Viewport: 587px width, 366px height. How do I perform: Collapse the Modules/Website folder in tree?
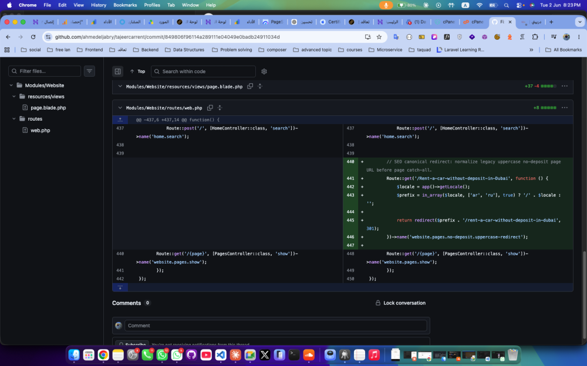[x=11, y=85]
